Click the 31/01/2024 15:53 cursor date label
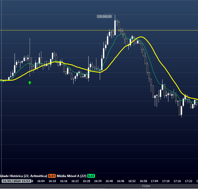The width and height of the screenshot is (198, 189). [16, 181]
